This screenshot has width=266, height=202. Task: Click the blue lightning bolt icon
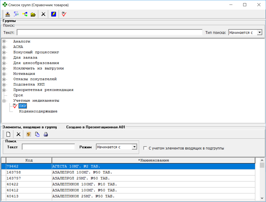pyautogui.click(x=54, y=14)
